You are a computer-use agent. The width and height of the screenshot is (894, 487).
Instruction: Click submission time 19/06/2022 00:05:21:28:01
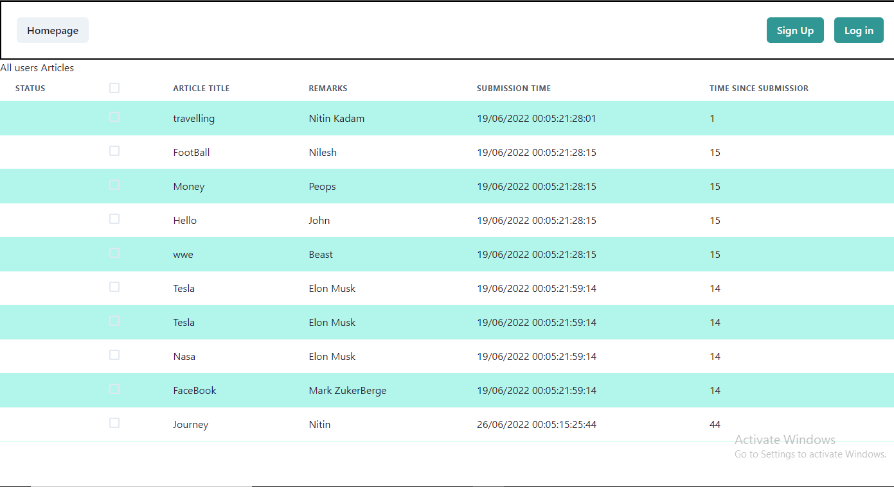click(537, 119)
